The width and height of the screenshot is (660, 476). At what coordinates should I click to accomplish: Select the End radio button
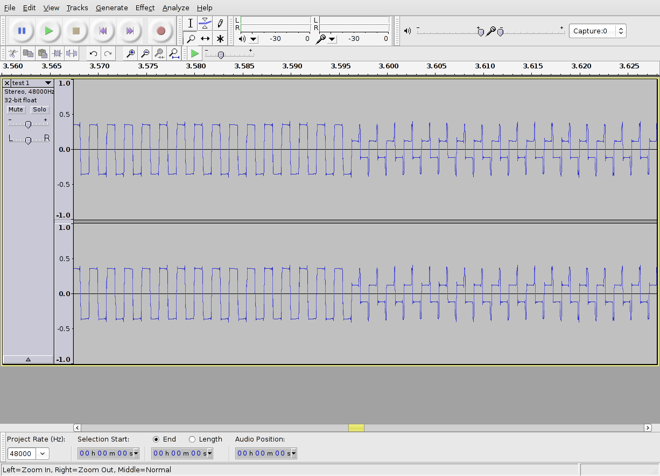(x=156, y=439)
